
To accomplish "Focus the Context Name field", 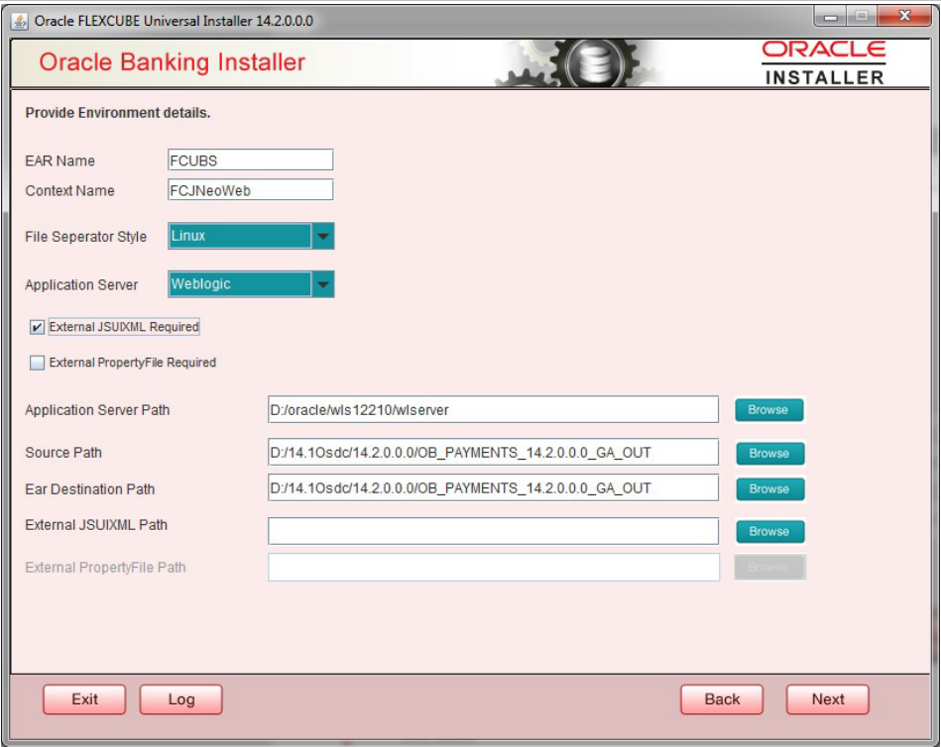I will [250, 190].
